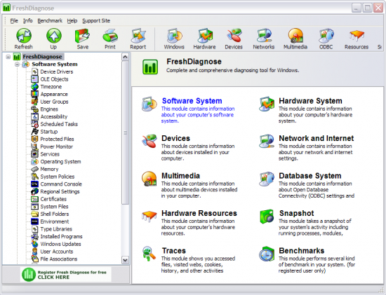Select the Windows toolbar icon
Screen dimensions: 386x295
(174, 36)
